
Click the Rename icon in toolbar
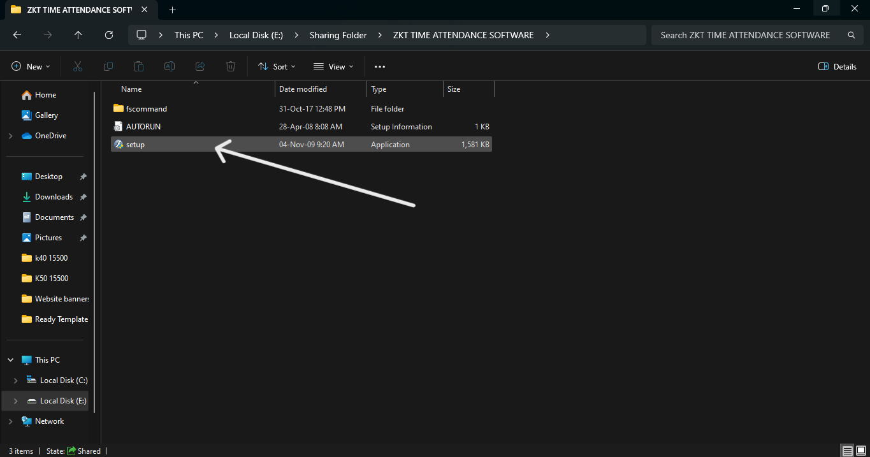(x=170, y=66)
